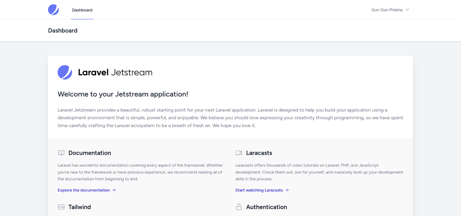Screen dimensions: 461x216
Task: Click the Laravel Jetstream logo above the welcome message
Action: tap(65, 72)
